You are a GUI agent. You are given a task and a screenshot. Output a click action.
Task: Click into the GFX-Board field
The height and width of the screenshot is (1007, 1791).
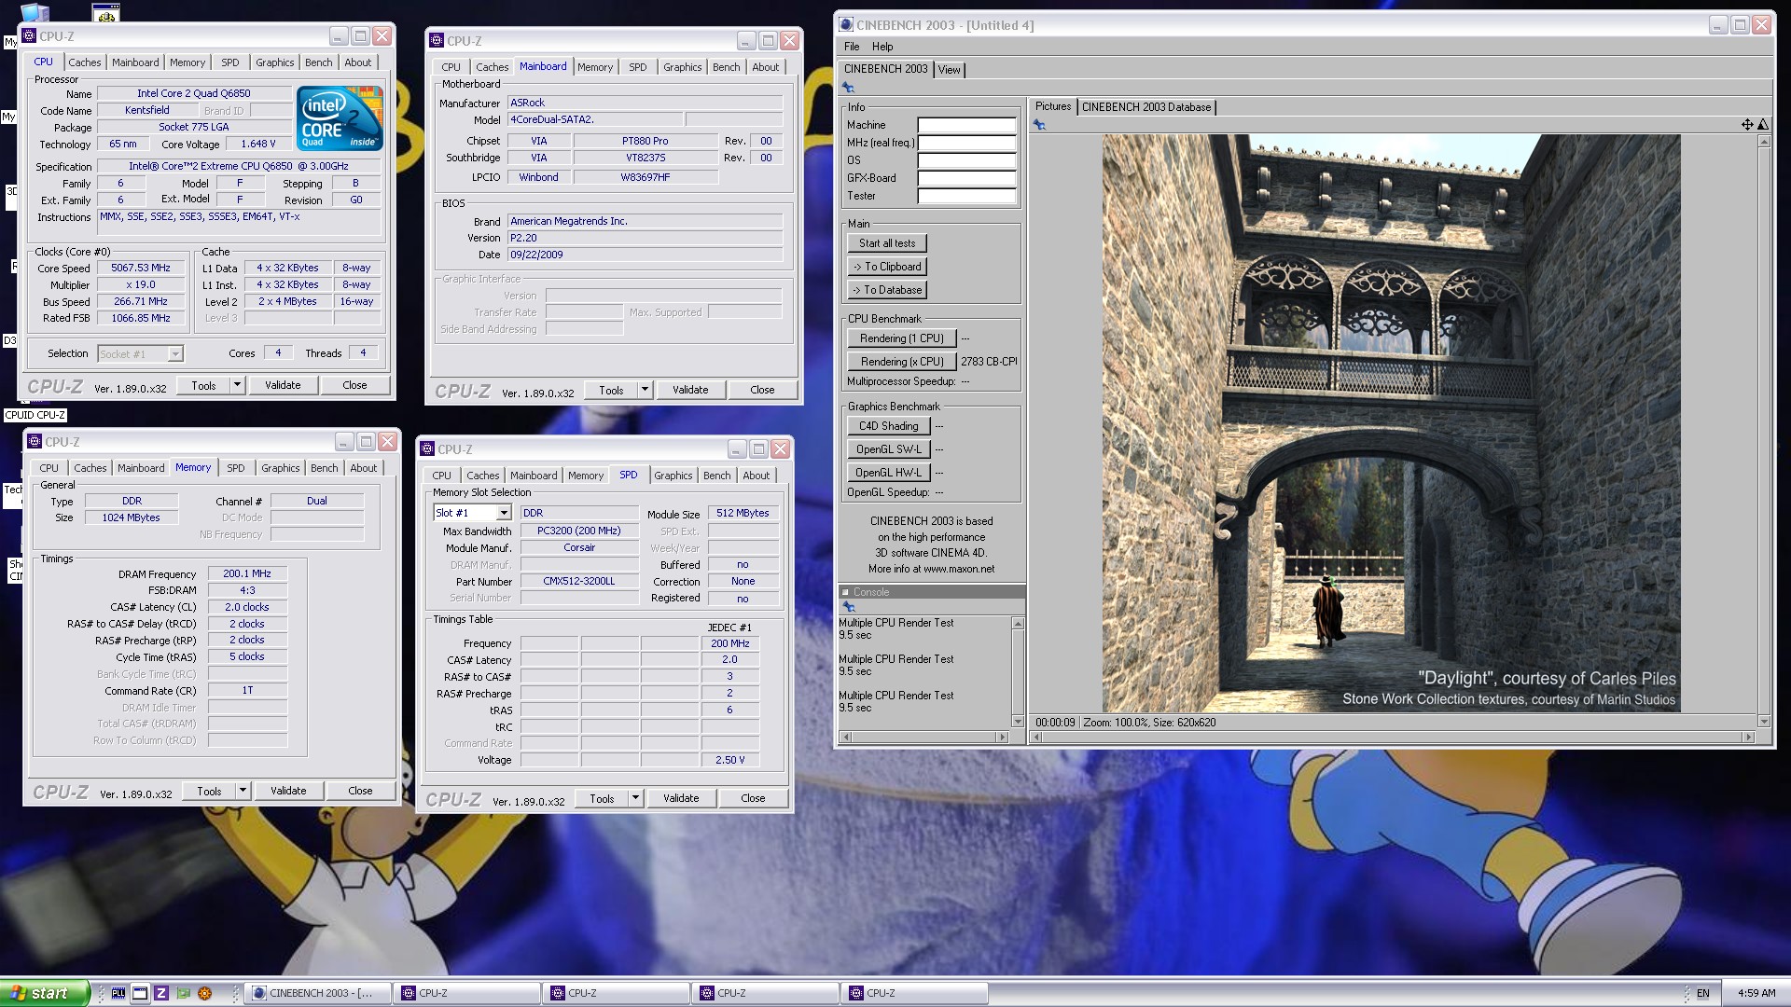click(x=966, y=178)
